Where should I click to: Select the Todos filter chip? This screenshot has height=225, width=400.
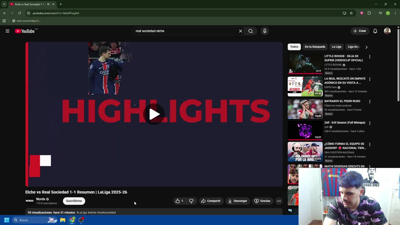tap(294, 47)
